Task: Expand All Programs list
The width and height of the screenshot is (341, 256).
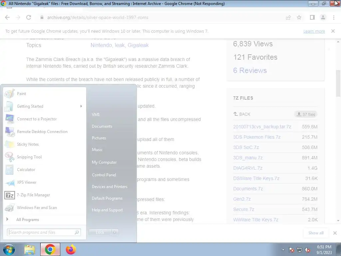Action: coord(45,219)
